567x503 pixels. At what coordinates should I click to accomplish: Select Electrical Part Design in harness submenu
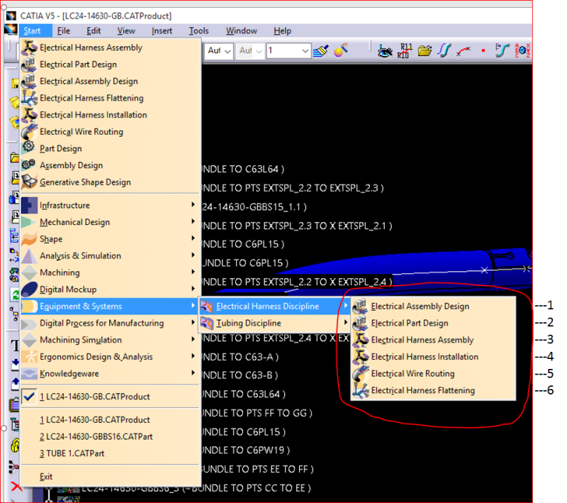point(433,323)
